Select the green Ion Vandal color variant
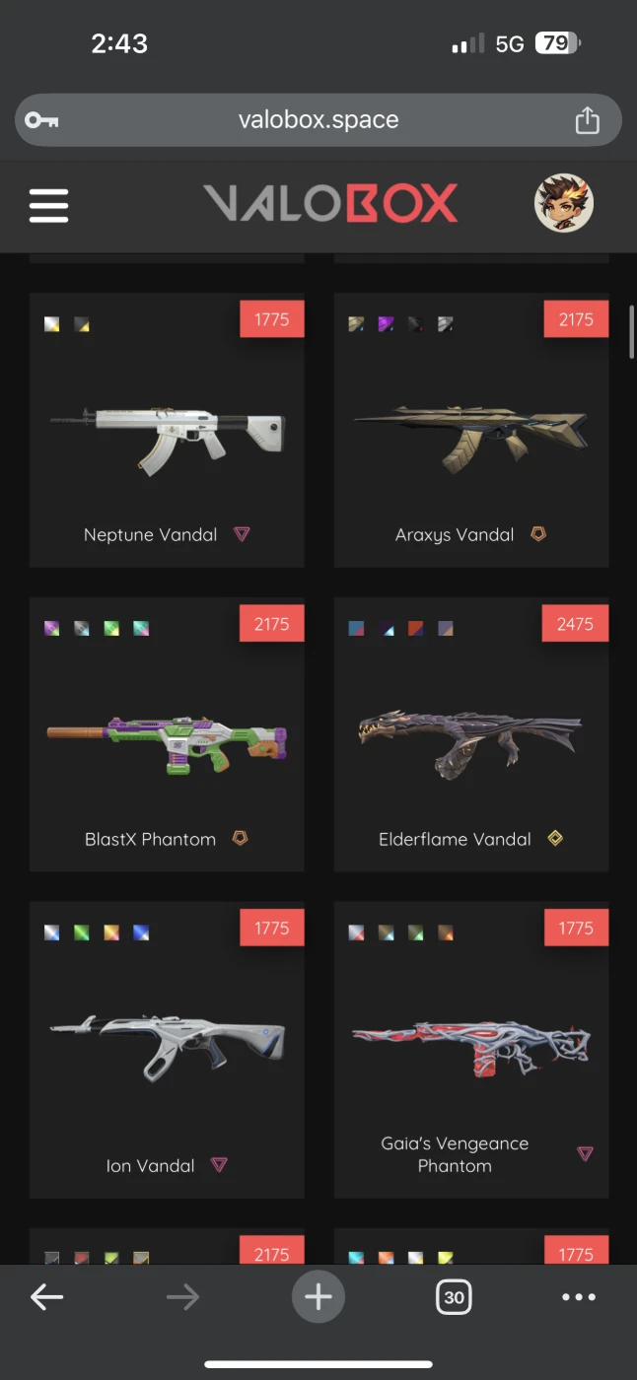The height and width of the screenshot is (1380, 637). [82, 932]
